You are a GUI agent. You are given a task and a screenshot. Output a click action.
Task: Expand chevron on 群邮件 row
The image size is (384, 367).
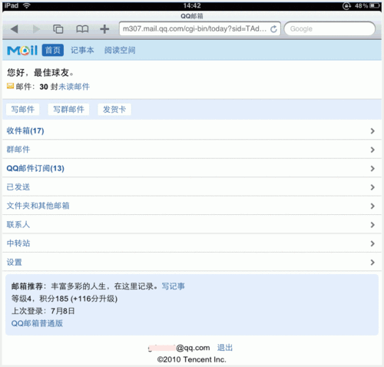point(372,150)
